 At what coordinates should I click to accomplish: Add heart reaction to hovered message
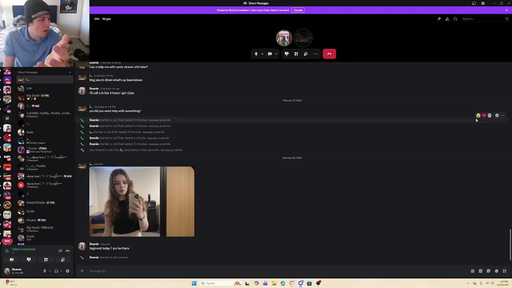point(484,116)
